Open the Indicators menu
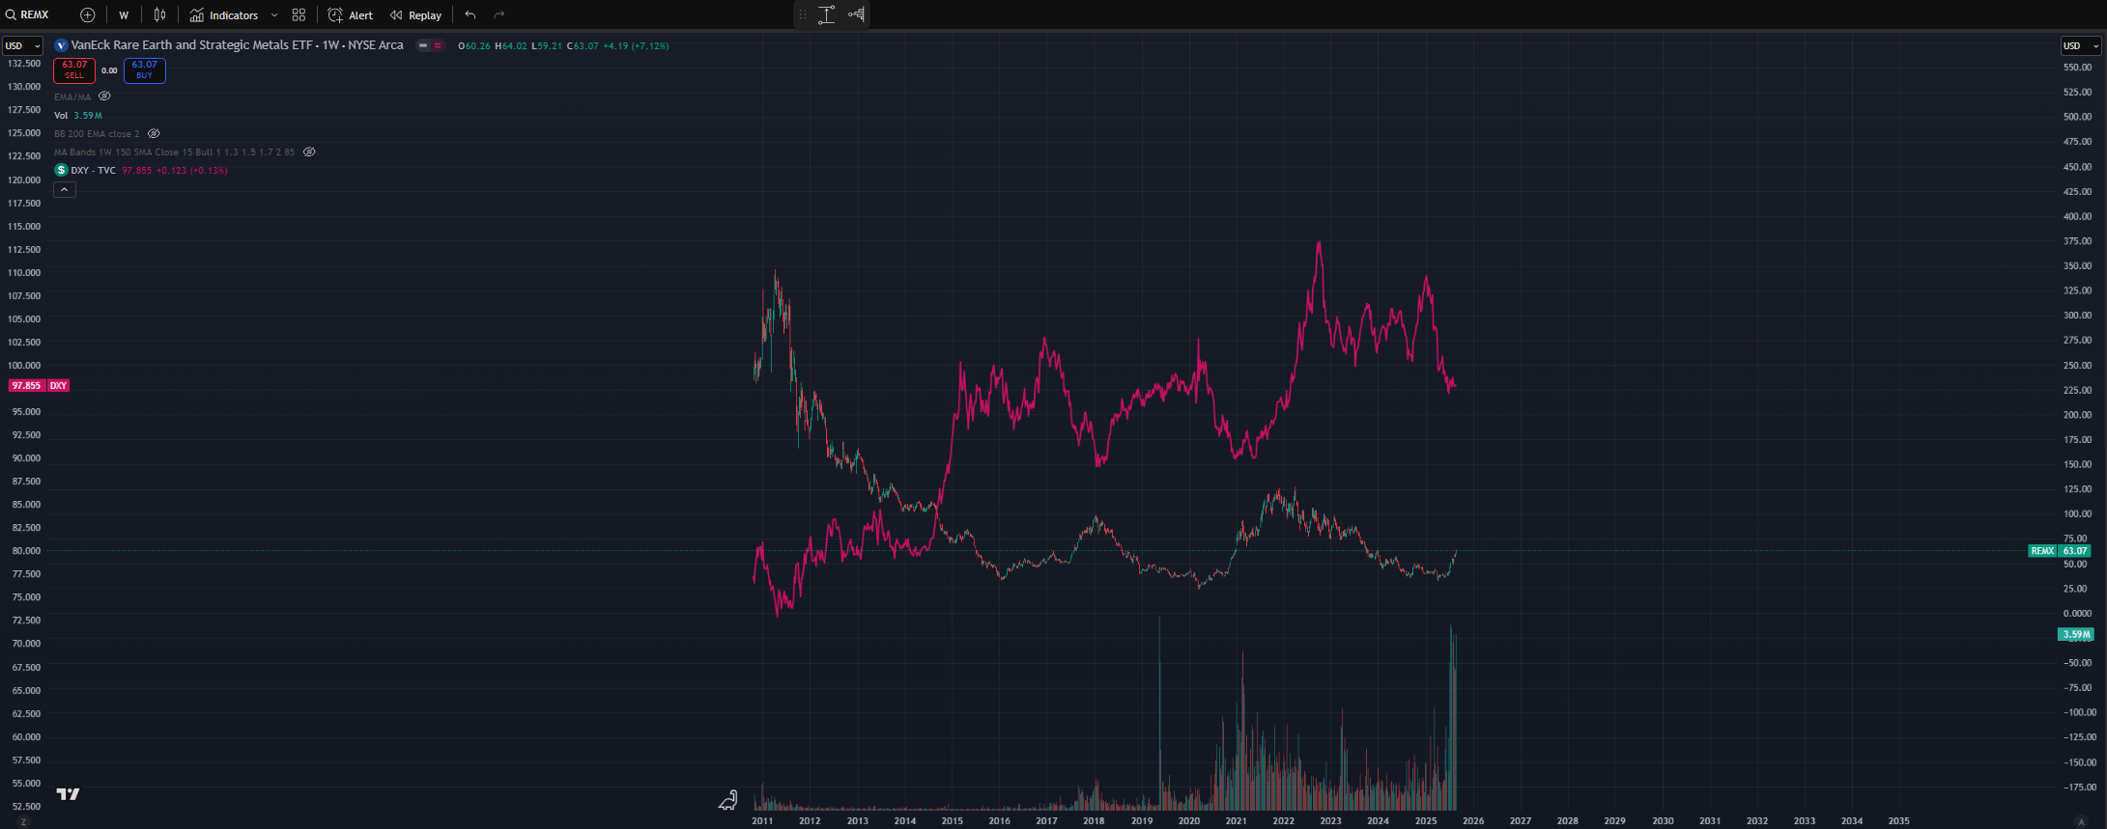2107x829 pixels. click(224, 15)
